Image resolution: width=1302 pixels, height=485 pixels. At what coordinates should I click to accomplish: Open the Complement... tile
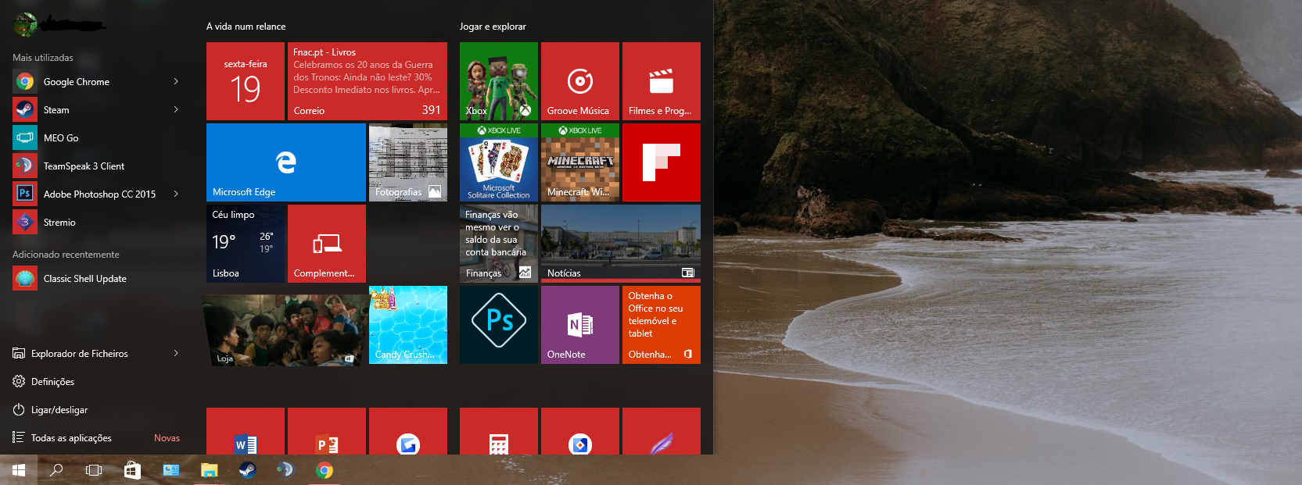click(x=327, y=244)
